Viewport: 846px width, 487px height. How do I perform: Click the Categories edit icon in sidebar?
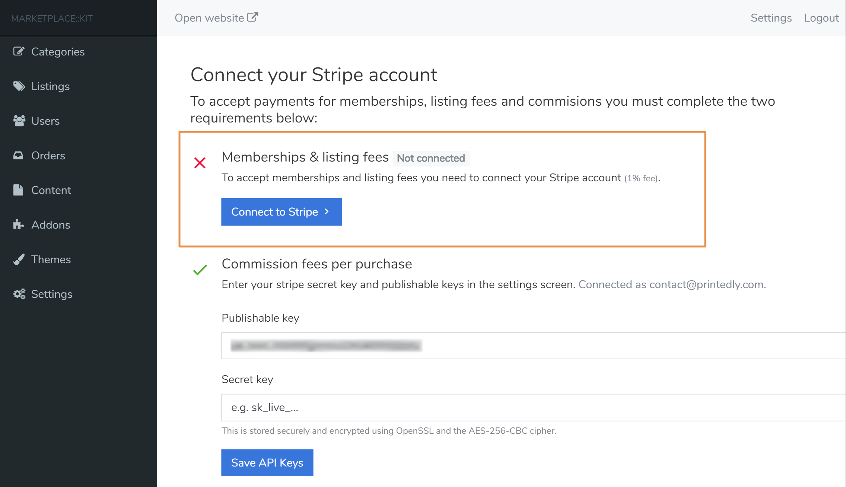[x=19, y=51]
